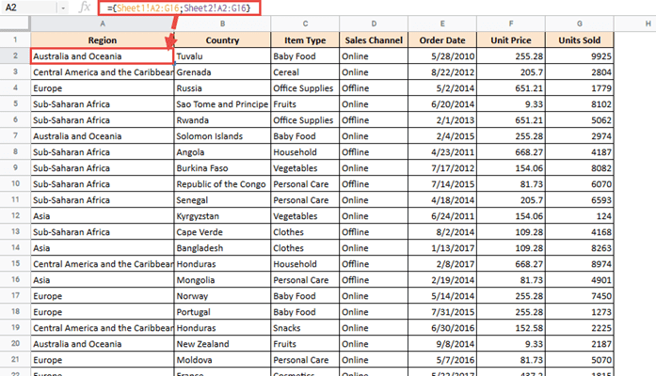This screenshot has height=376, width=656.
Task: Click the A2 name box field
Action: pyautogui.click(x=28, y=8)
